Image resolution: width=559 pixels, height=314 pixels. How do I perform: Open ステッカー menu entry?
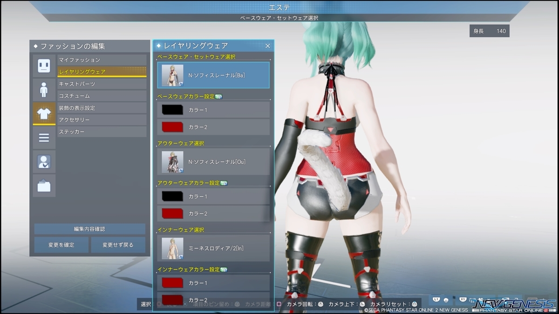(x=102, y=132)
